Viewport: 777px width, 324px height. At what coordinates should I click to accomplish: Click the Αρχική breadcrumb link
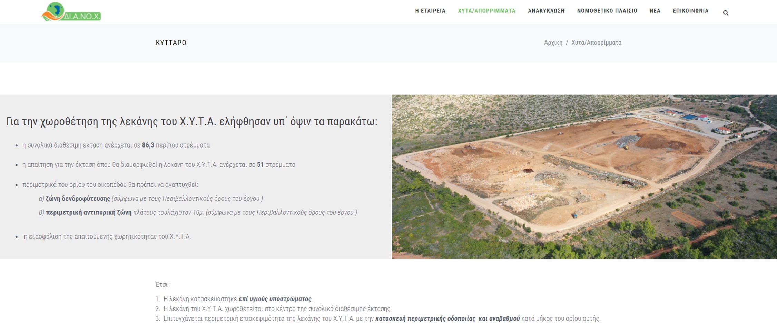coord(554,43)
